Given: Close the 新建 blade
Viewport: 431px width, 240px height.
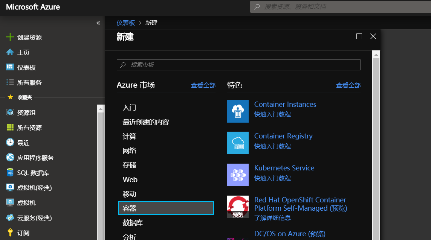Looking at the screenshot, I should tap(373, 36).
